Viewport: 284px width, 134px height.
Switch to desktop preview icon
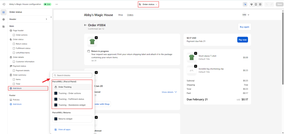click(x=251, y=4)
